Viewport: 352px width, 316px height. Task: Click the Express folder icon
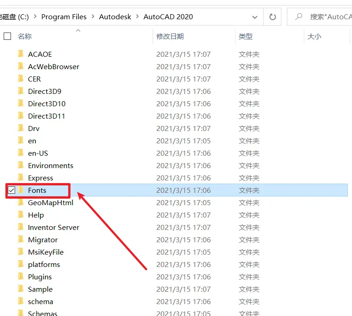pos(21,177)
